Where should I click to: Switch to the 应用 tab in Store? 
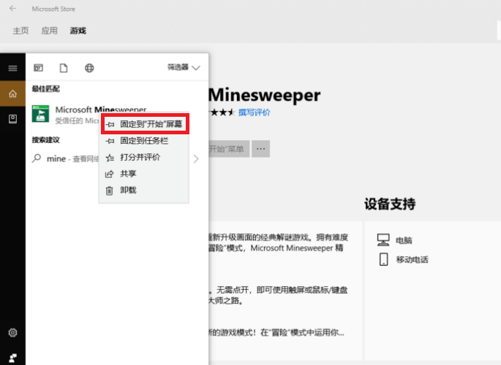(49, 31)
